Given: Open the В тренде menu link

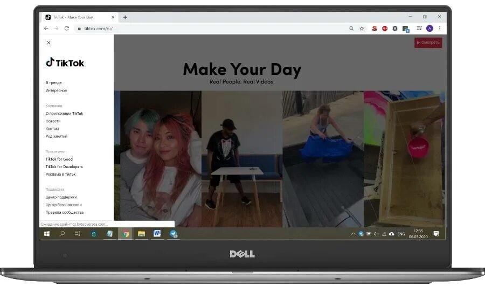Looking at the screenshot, I should (x=53, y=82).
